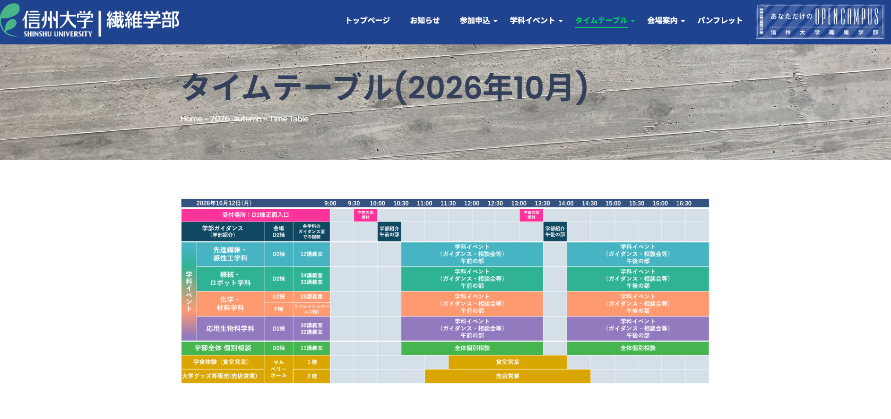Select the 午後の部 受付 pink block
Image resolution: width=891 pixels, height=419 pixels.
[x=531, y=215]
